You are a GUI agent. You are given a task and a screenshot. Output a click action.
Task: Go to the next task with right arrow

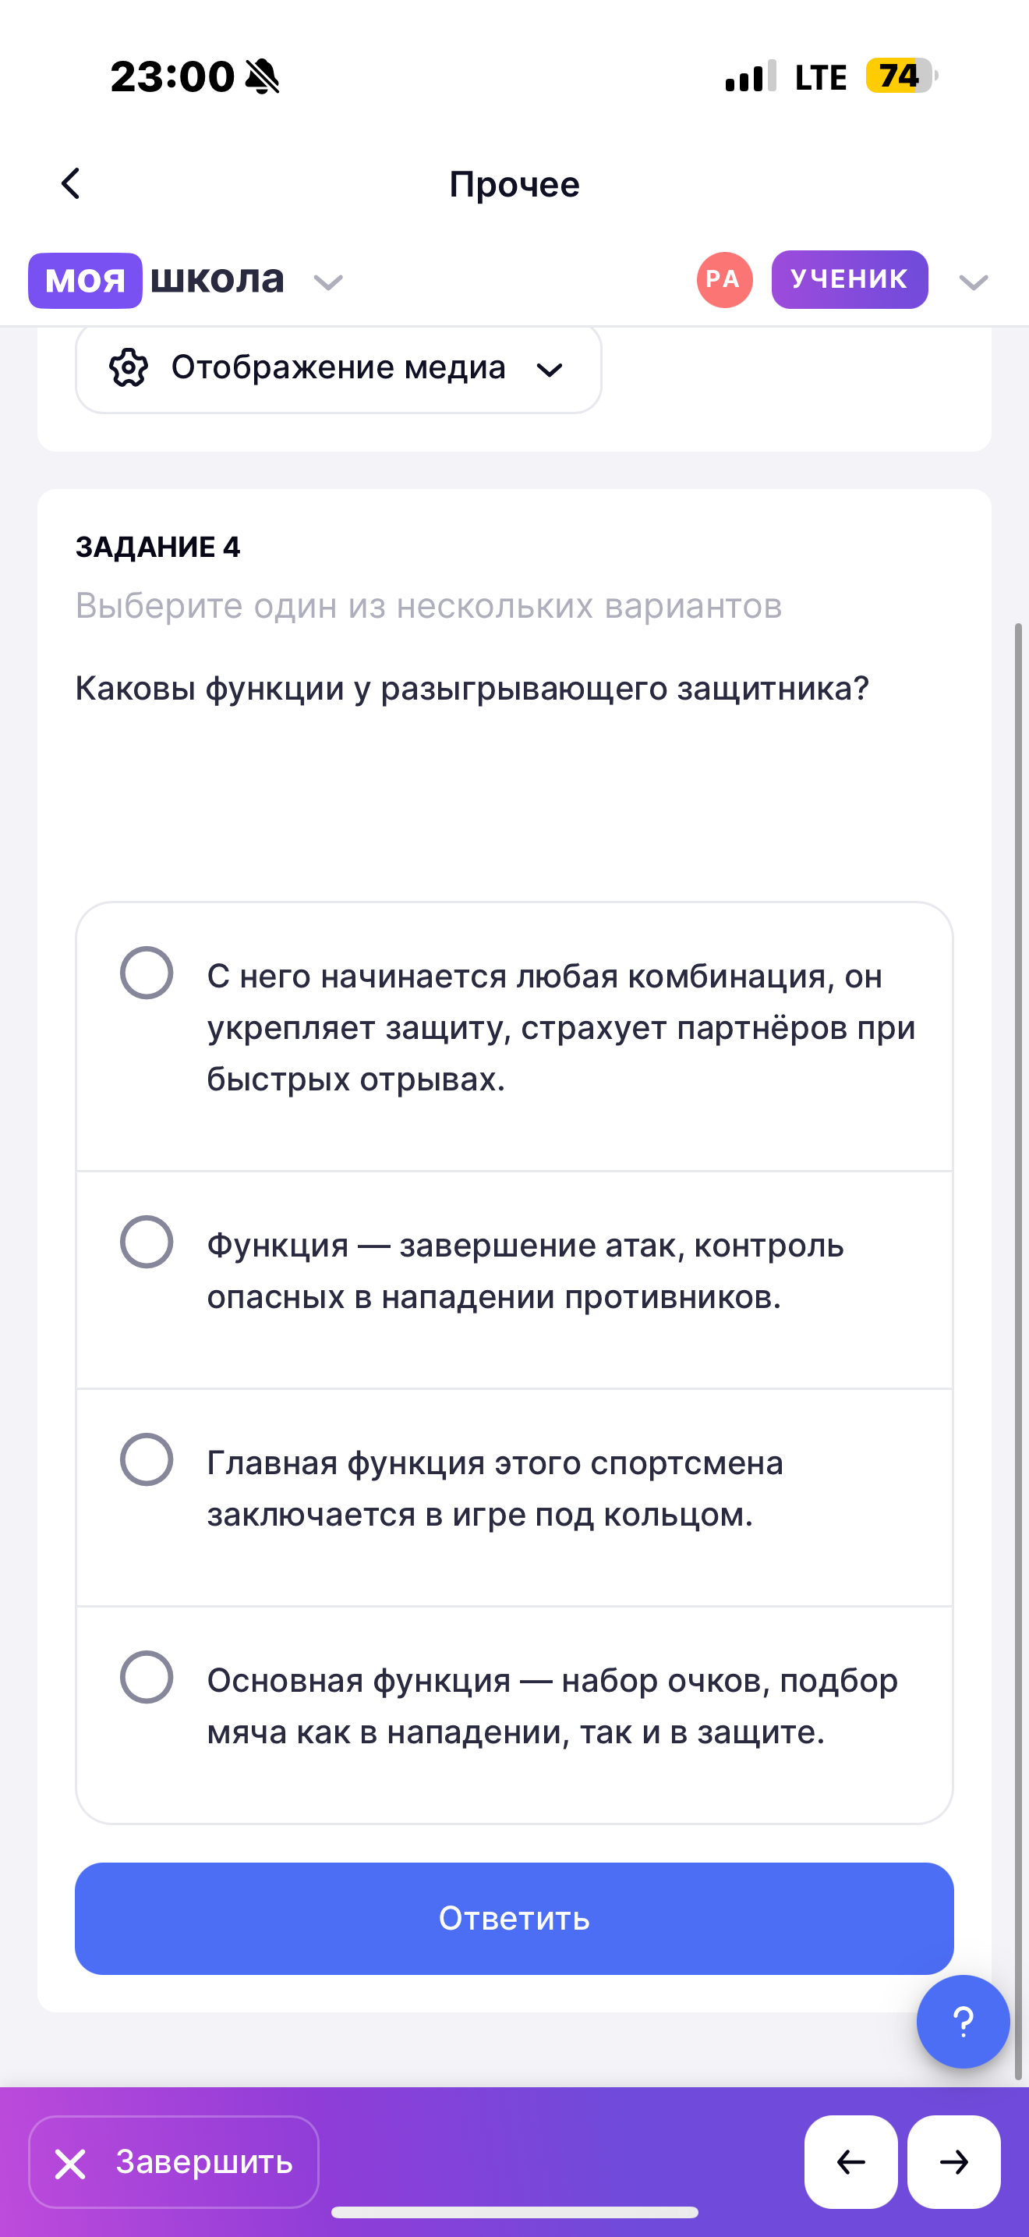pos(953,2161)
